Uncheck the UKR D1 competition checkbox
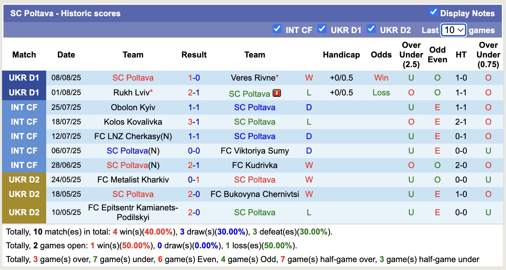 pyautogui.click(x=322, y=29)
